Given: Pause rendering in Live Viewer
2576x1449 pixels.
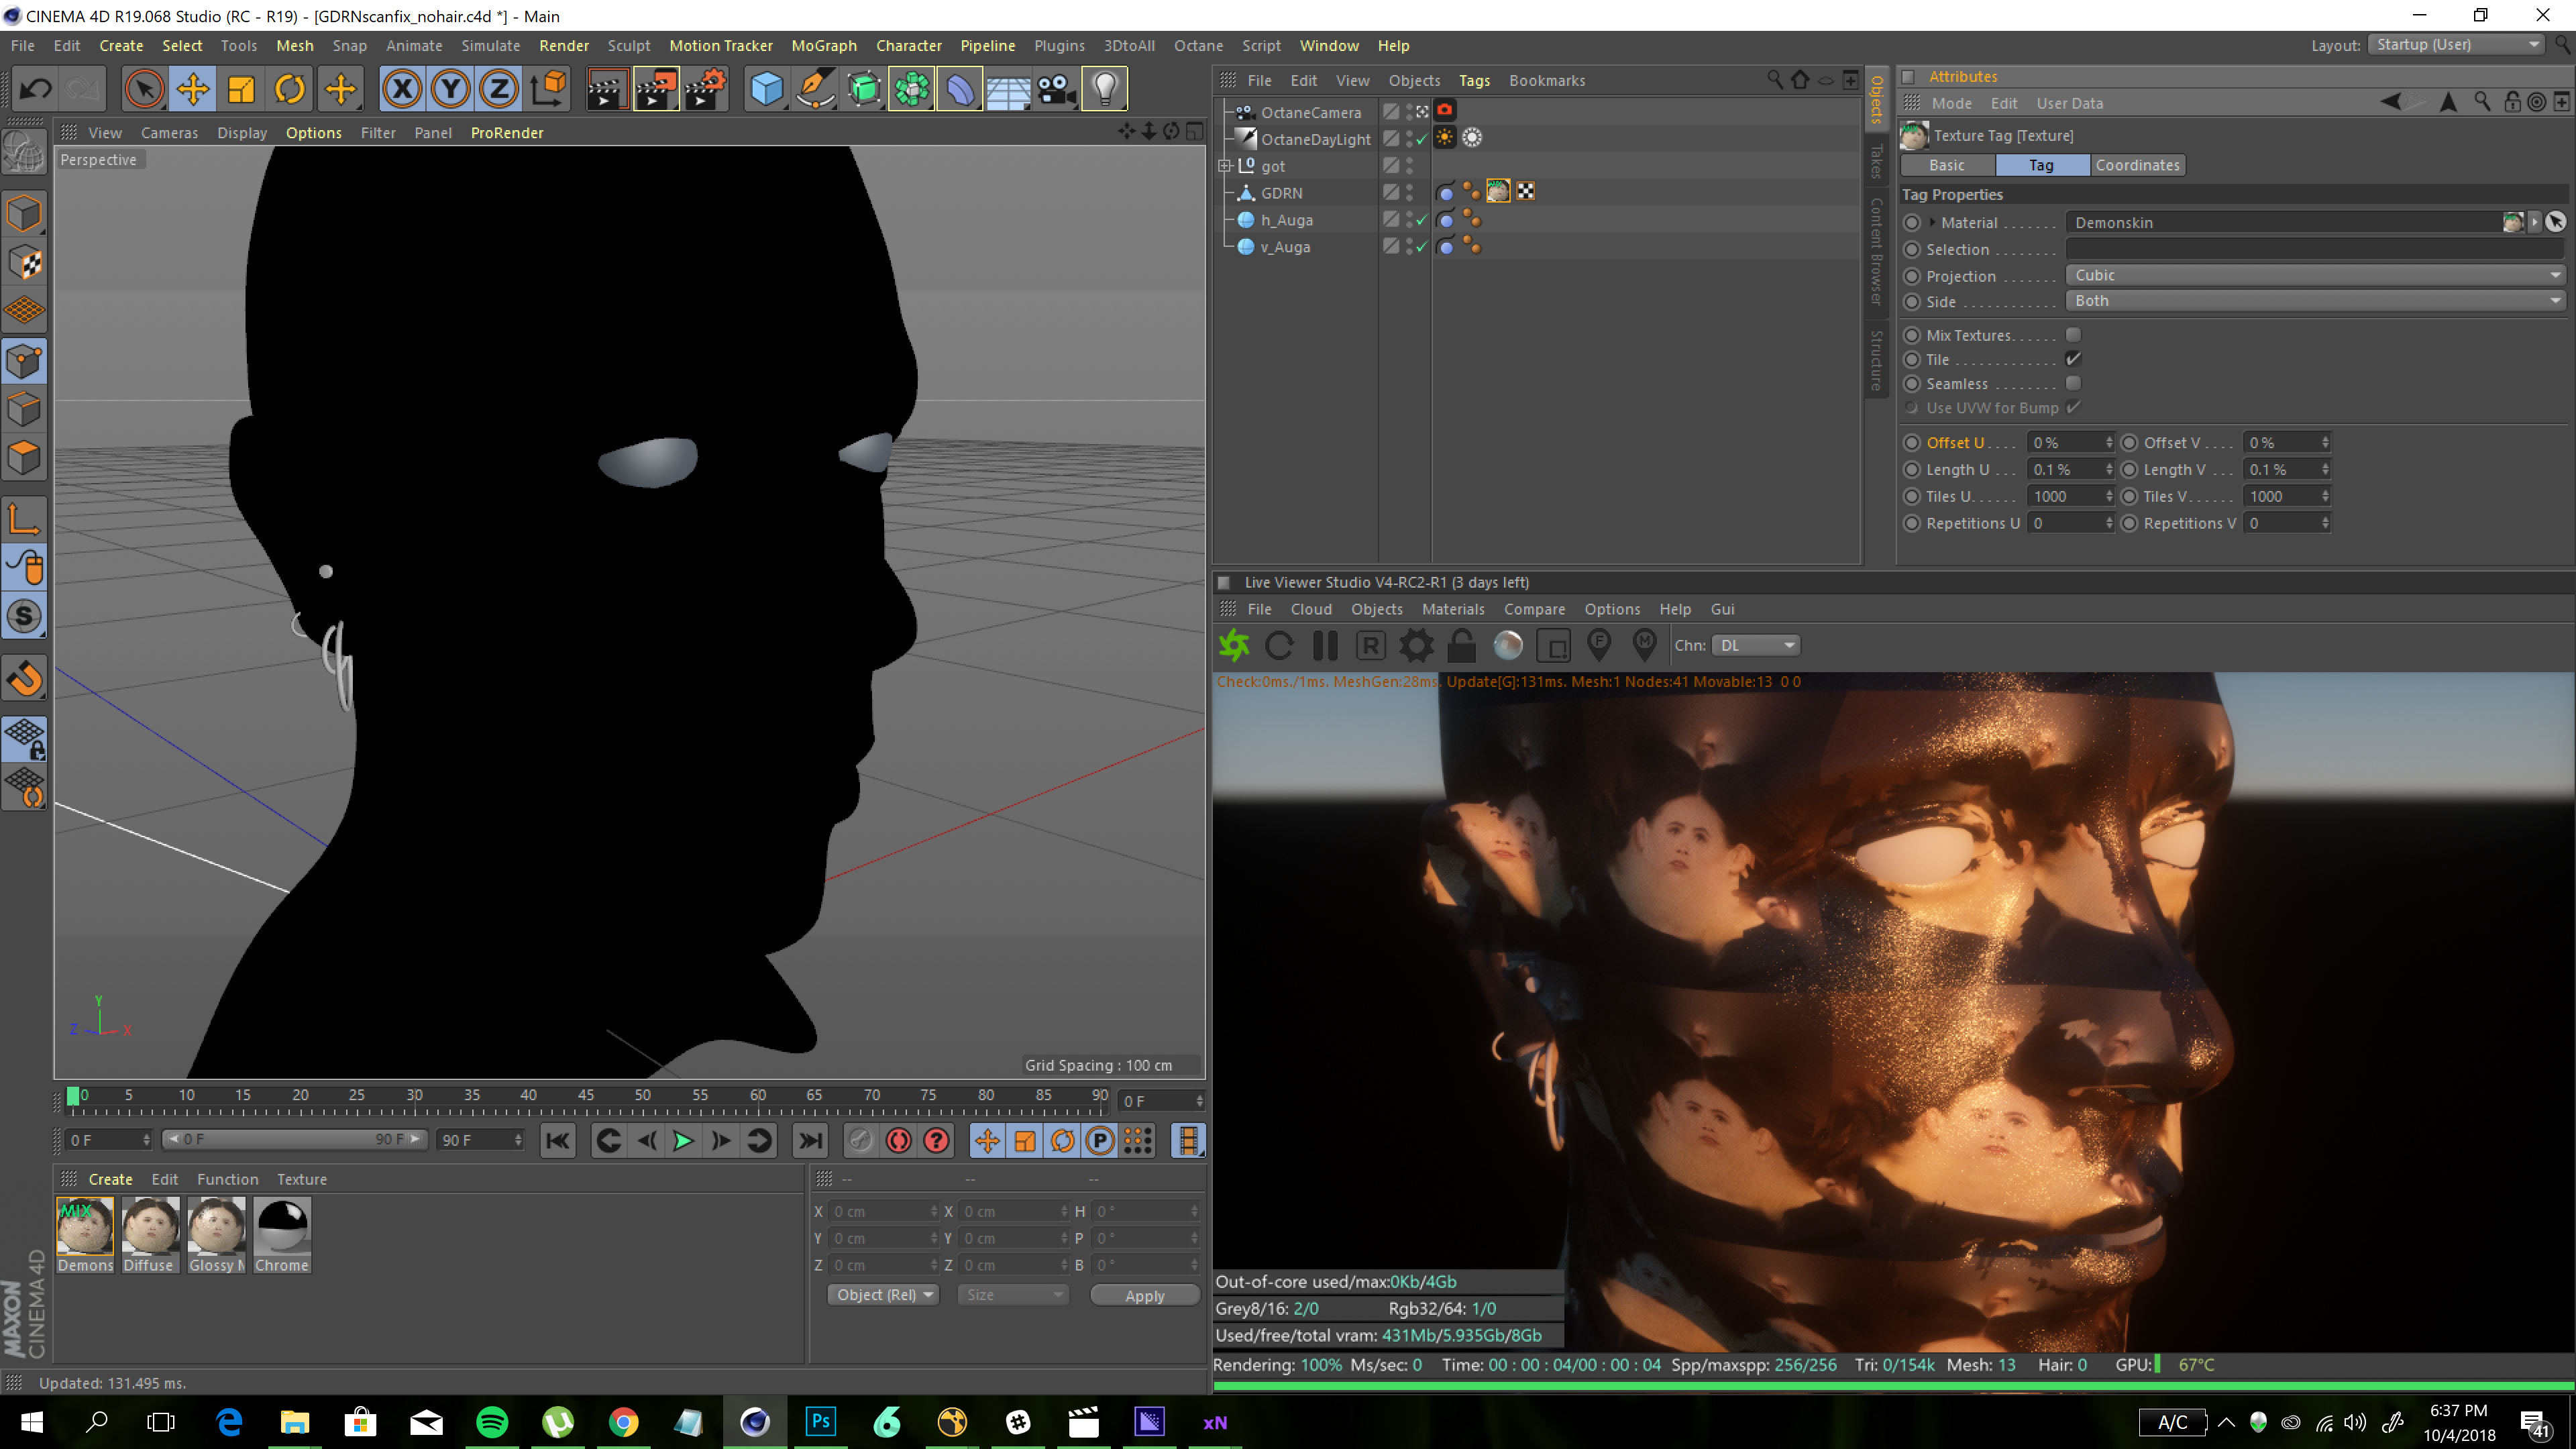Looking at the screenshot, I should pos(1325,646).
